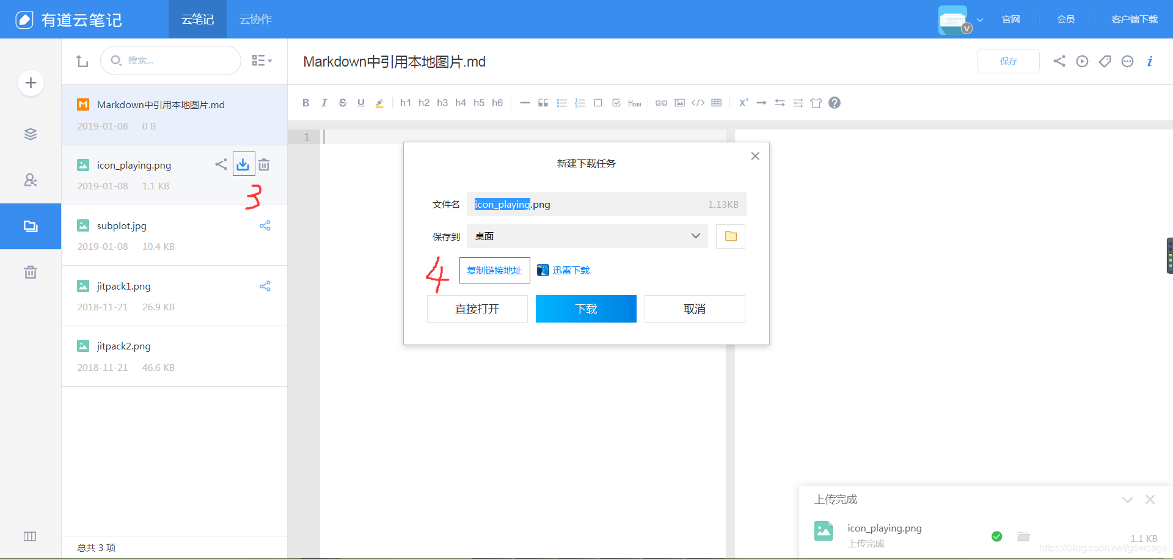Share icon_playing.png from the list

221,164
